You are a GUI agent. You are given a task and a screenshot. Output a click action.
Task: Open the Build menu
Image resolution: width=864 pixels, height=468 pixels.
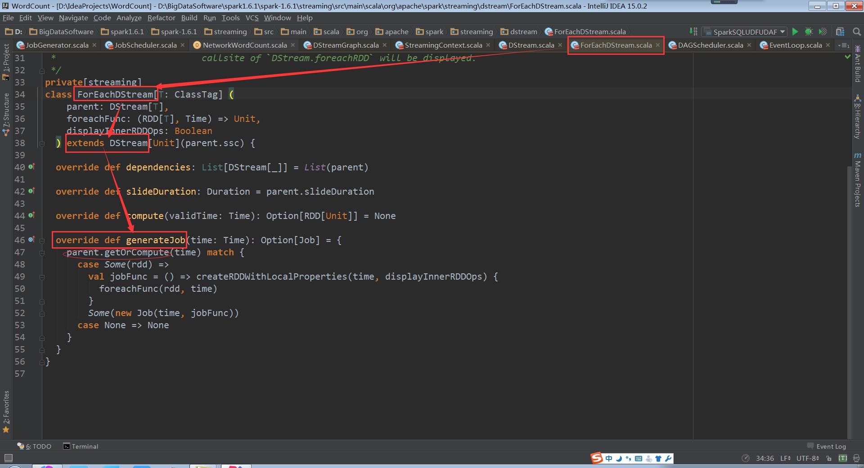189,18
